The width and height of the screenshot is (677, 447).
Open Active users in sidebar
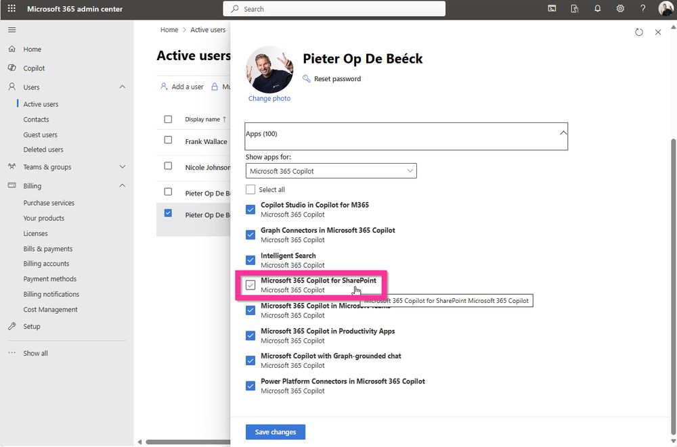(41, 104)
